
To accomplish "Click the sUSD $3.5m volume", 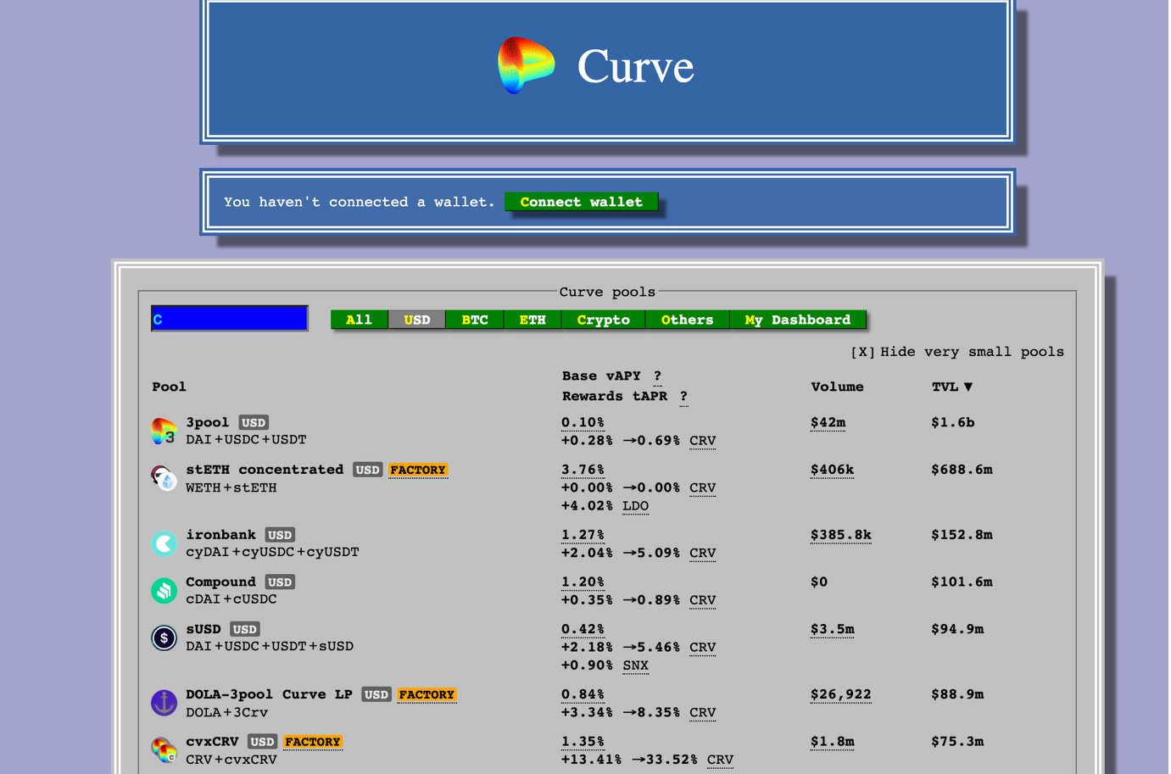I will [832, 629].
